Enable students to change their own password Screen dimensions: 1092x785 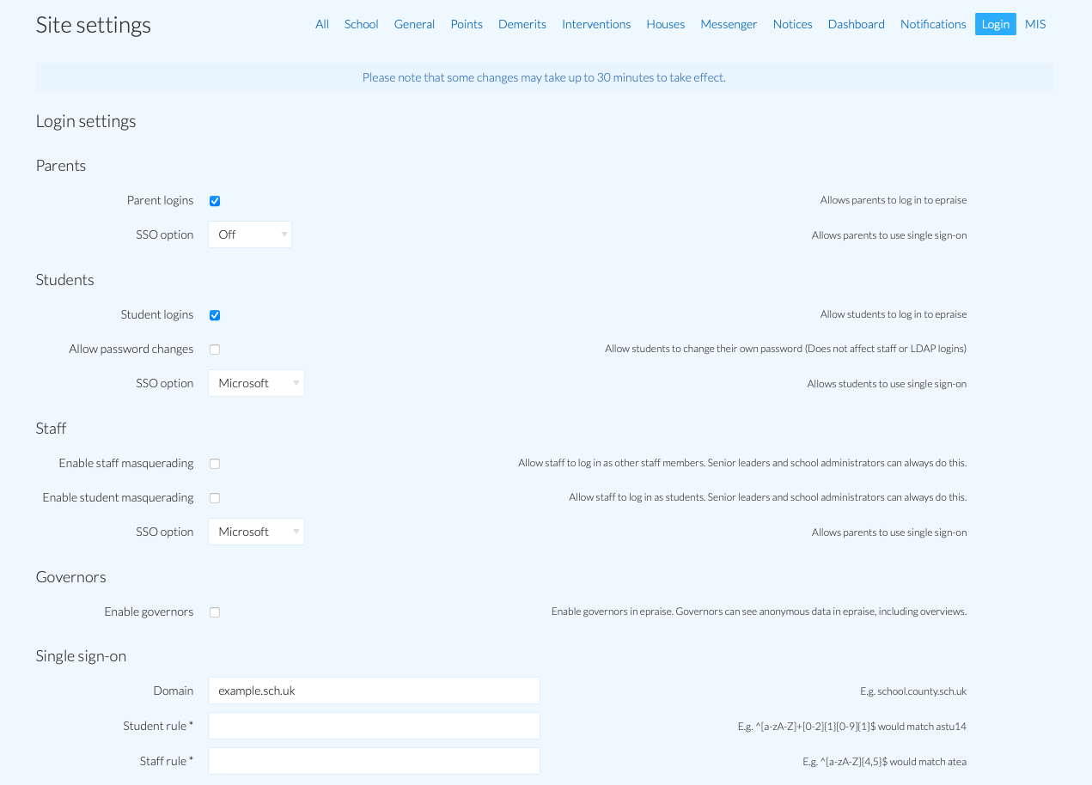click(x=214, y=349)
